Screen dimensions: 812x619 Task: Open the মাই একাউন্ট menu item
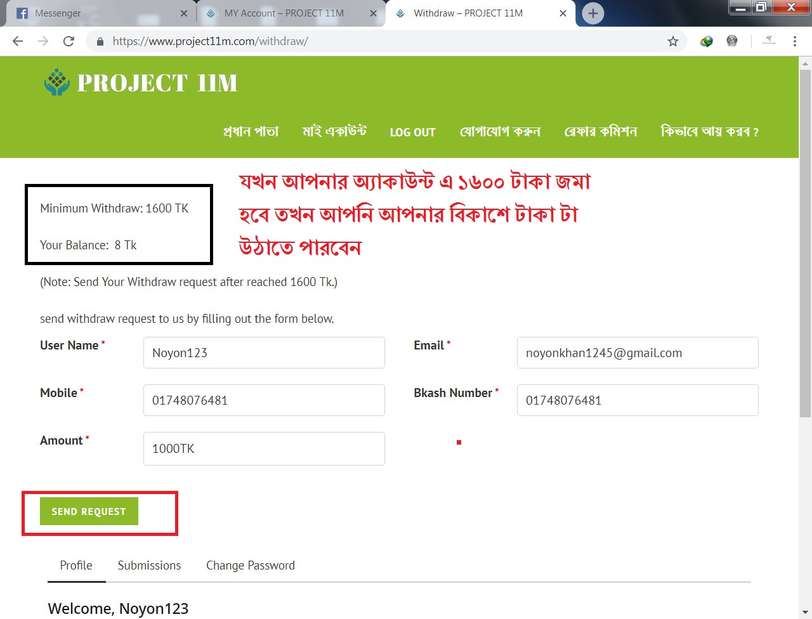point(334,131)
